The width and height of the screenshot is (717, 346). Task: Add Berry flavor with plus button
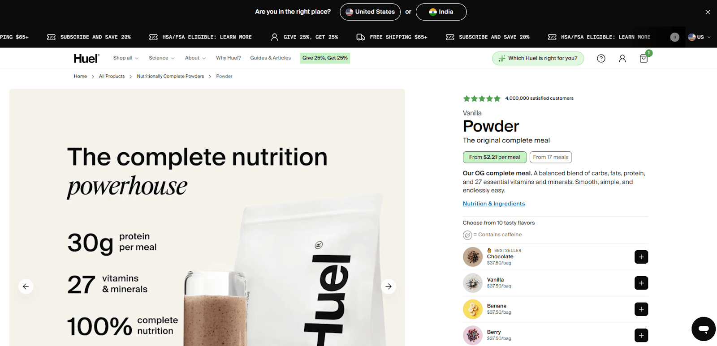click(x=641, y=335)
